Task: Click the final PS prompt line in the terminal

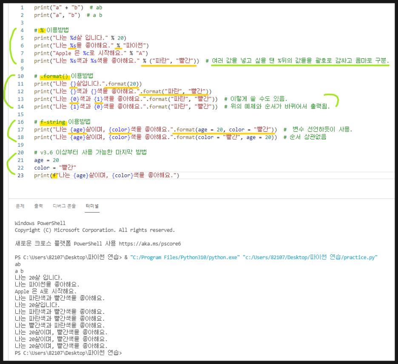Action: pyautogui.click(x=68, y=353)
